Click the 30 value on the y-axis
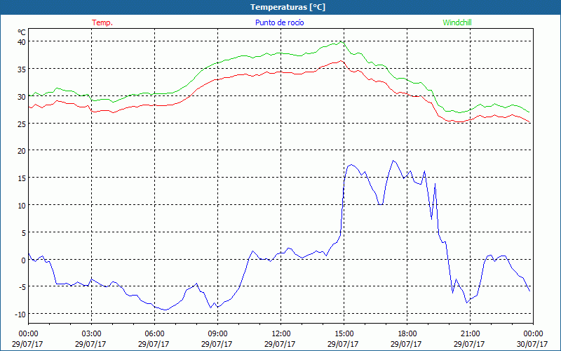This screenshot has width=561, height=351. pyautogui.click(x=22, y=96)
